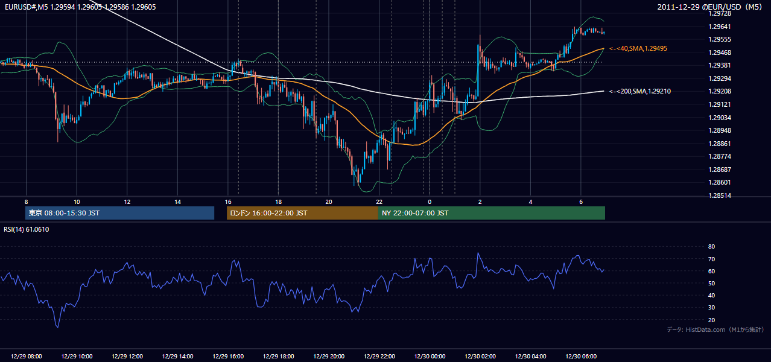771x362 pixels.
Task: Click price axis label 1.29294
Action: point(720,78)
